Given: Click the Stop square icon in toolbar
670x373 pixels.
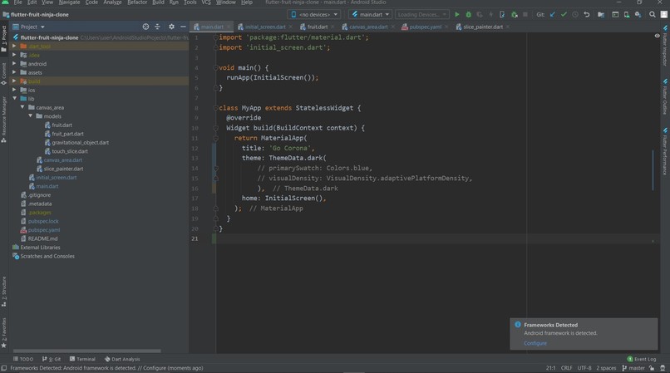Looking at the screenshot, I should pos(525,14).
